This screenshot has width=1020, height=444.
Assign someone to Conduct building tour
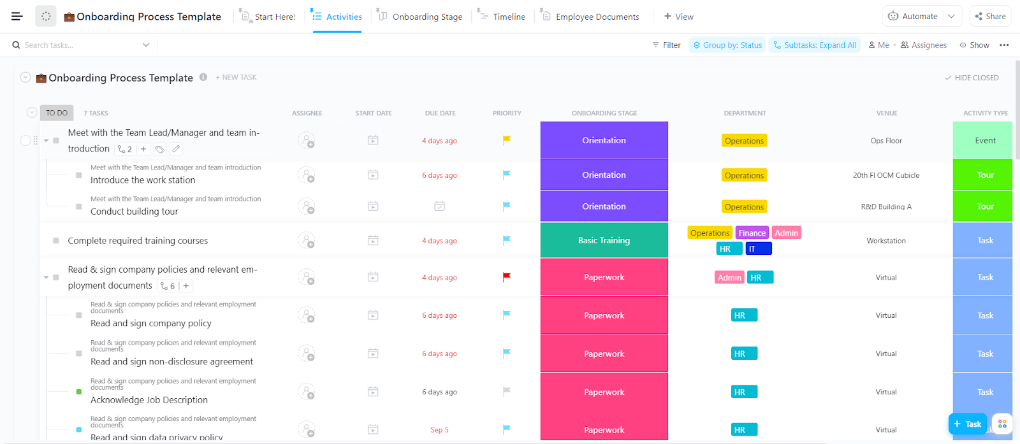pyautogui.click(x=307, y=206)
